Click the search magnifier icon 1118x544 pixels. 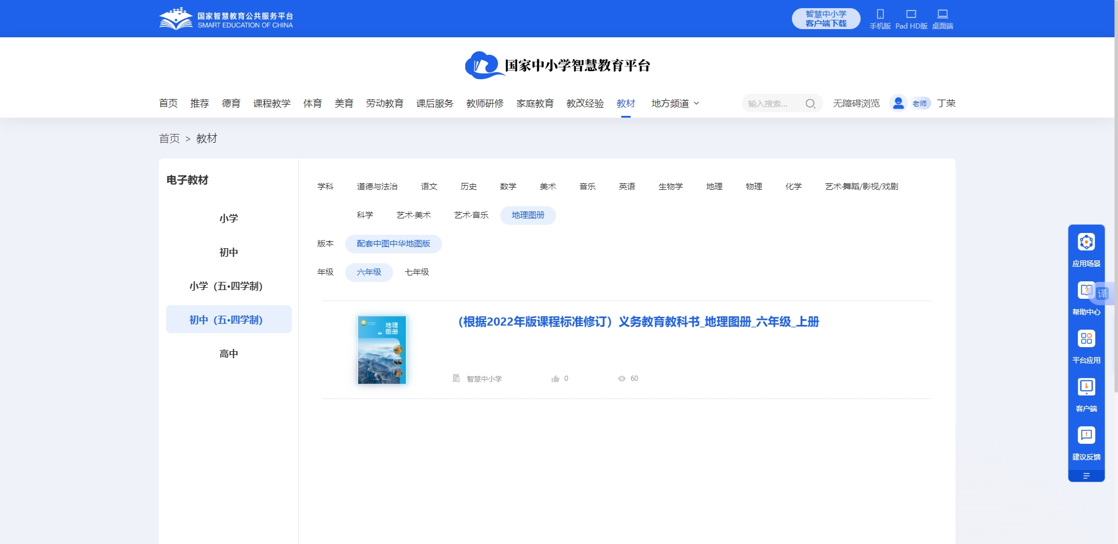pyautogui.click(x=810, y=104)
